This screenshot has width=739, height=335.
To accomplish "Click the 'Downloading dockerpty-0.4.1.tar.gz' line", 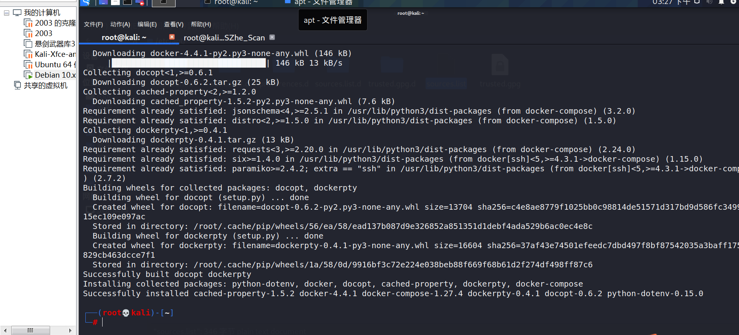I will tap(193, 140).
